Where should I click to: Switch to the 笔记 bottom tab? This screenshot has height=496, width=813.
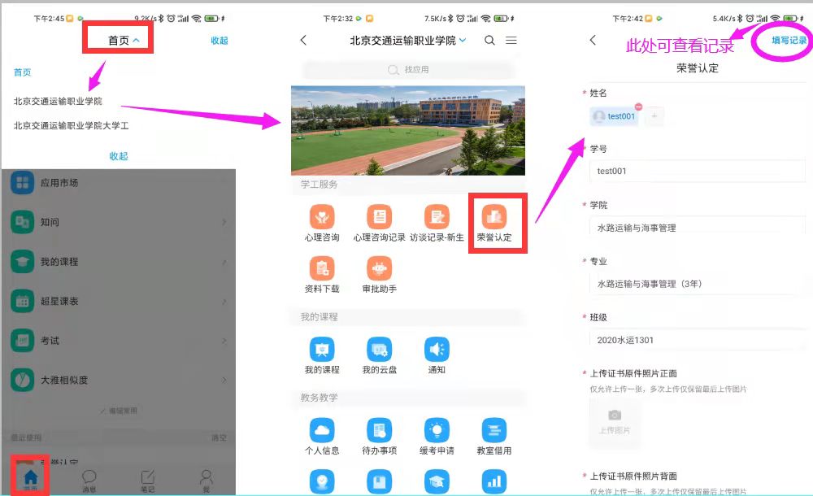point(148,481)
